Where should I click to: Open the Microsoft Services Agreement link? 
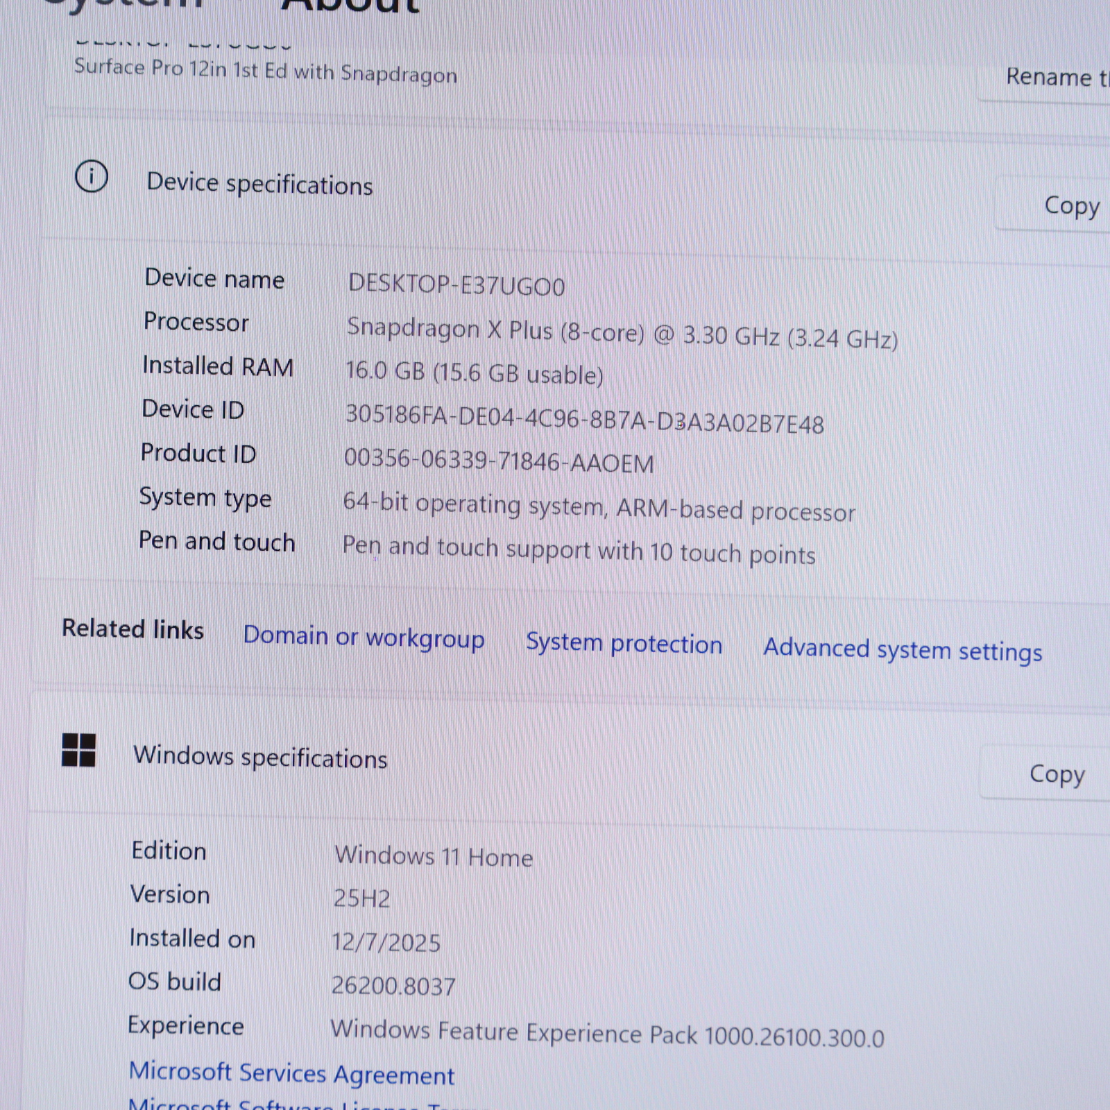[291, 1073]
